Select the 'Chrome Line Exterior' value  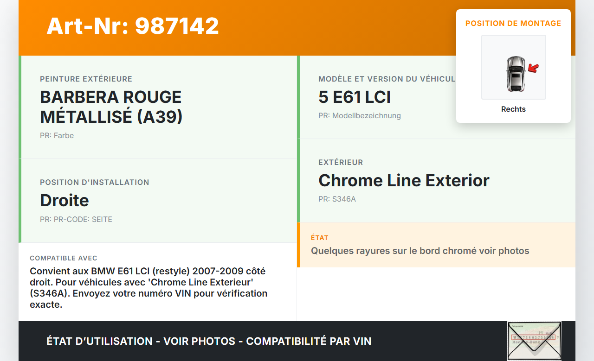(x=404, y=181)
